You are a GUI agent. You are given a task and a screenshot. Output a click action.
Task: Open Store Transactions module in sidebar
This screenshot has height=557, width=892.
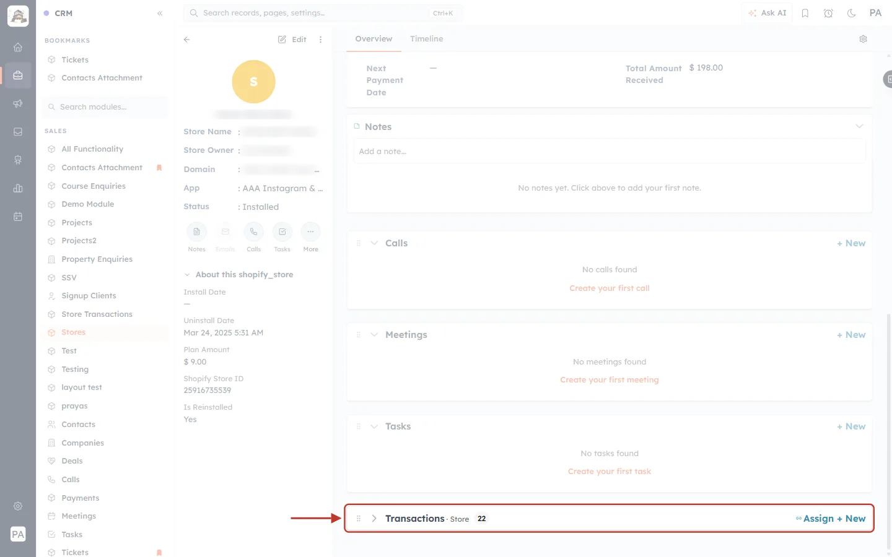tap(97, 314)
